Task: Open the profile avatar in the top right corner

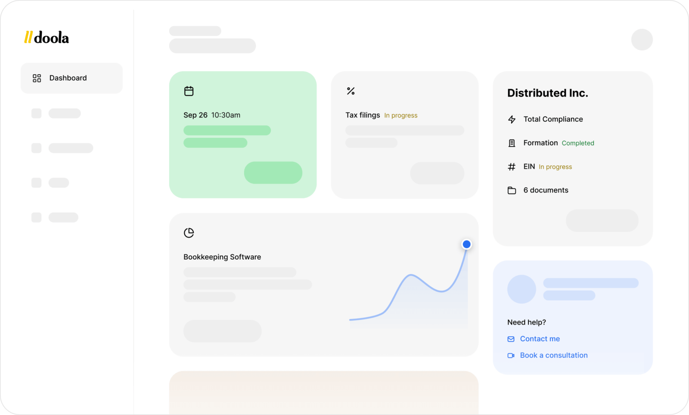Action: (x=642, y=40)
